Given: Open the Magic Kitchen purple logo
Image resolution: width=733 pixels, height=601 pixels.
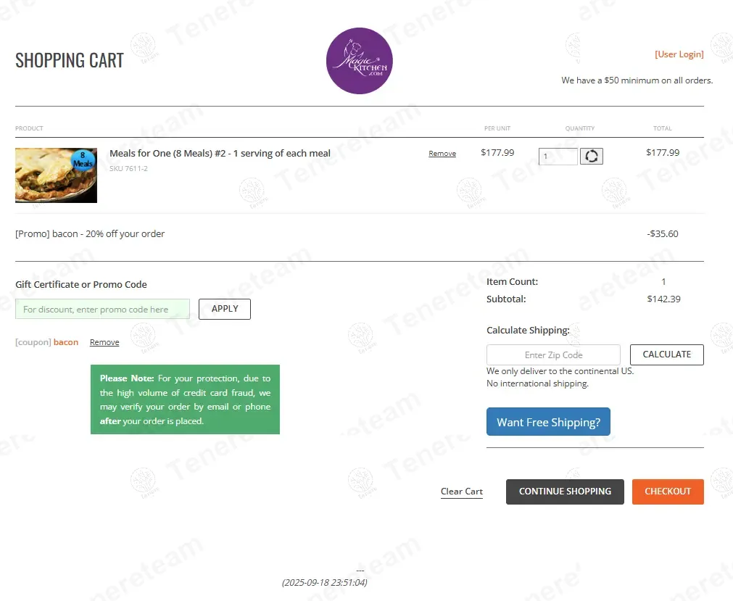Looking at the screenshot, I should [360, 61].
